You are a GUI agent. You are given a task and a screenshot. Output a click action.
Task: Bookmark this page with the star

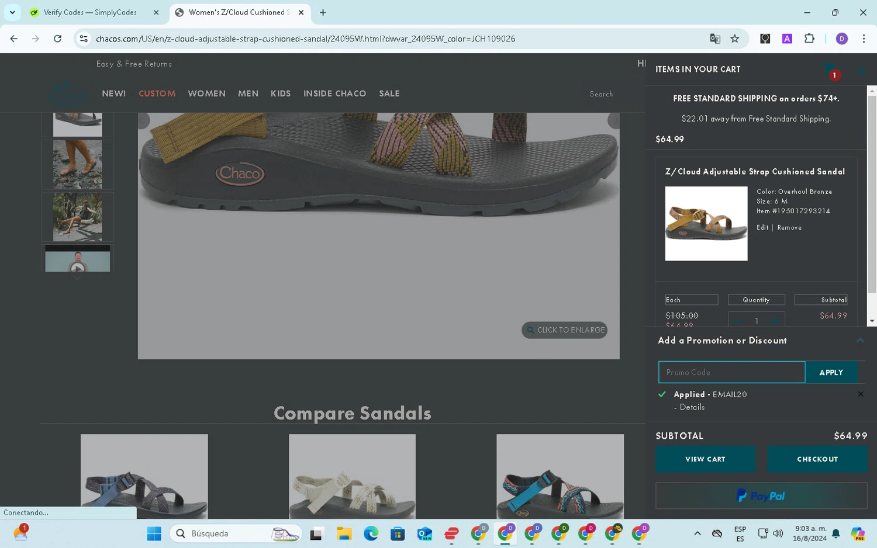click(735, 39)
